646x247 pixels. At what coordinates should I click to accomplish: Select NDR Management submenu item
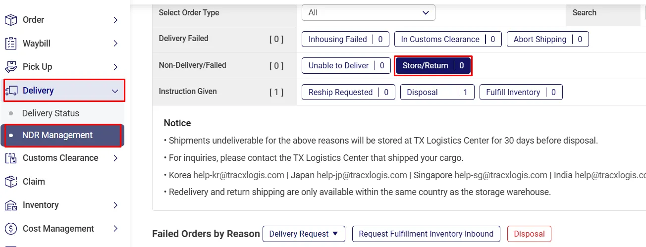(57, 135)
